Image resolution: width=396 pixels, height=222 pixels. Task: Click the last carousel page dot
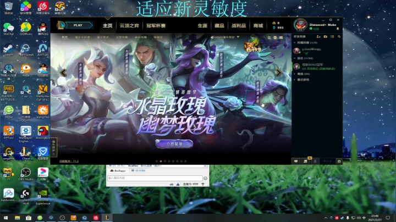[x=186, y=161]
